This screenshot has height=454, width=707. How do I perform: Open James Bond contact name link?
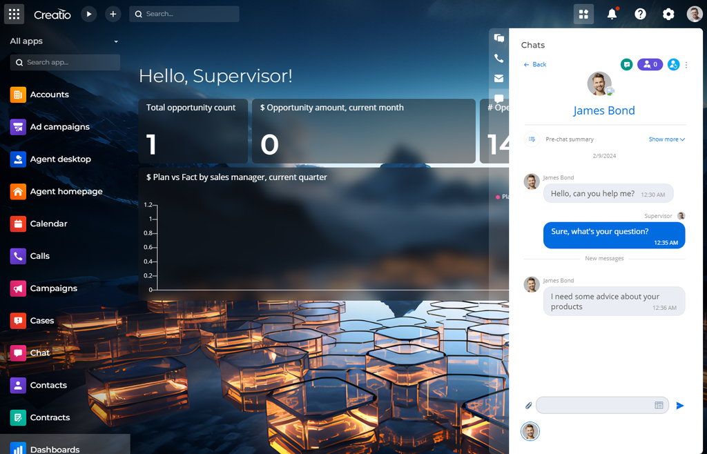(x=603, y=110)
